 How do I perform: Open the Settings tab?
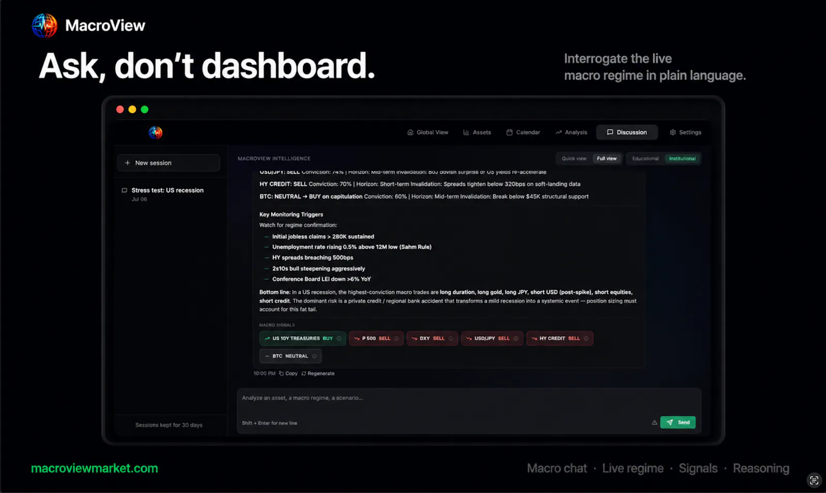click(x=685, y=133)
